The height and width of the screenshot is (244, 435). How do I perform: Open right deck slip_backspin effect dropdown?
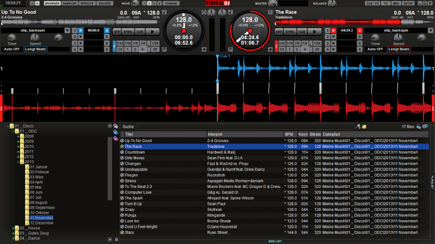tap(430, 30)
